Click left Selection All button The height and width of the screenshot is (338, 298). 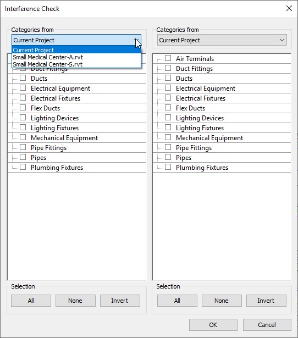[31, 301]
